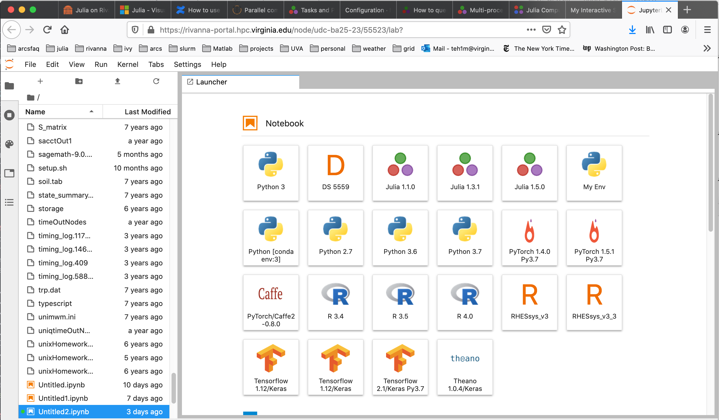This screenshot has width=719, height=420.
Task: Refresh the file list icon
Action: 156,81
